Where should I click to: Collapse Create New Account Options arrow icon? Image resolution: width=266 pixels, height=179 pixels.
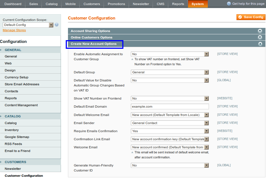[x=260, y=44]
